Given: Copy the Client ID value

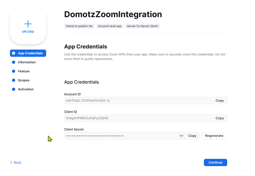Looking at the screenshot, I should [220, 118].
